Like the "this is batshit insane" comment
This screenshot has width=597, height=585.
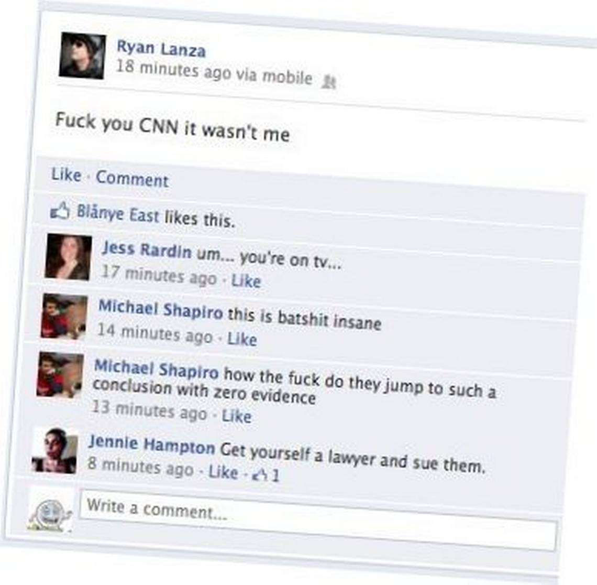tap(242, 339)
